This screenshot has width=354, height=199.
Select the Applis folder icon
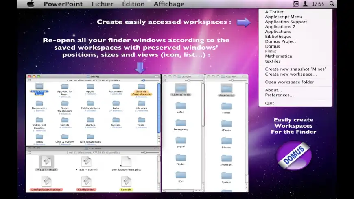click(90, 89)
